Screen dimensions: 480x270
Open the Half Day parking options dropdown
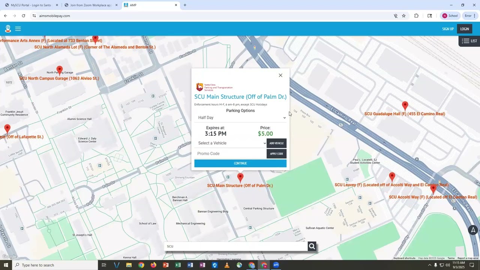(x=240, y=118)
